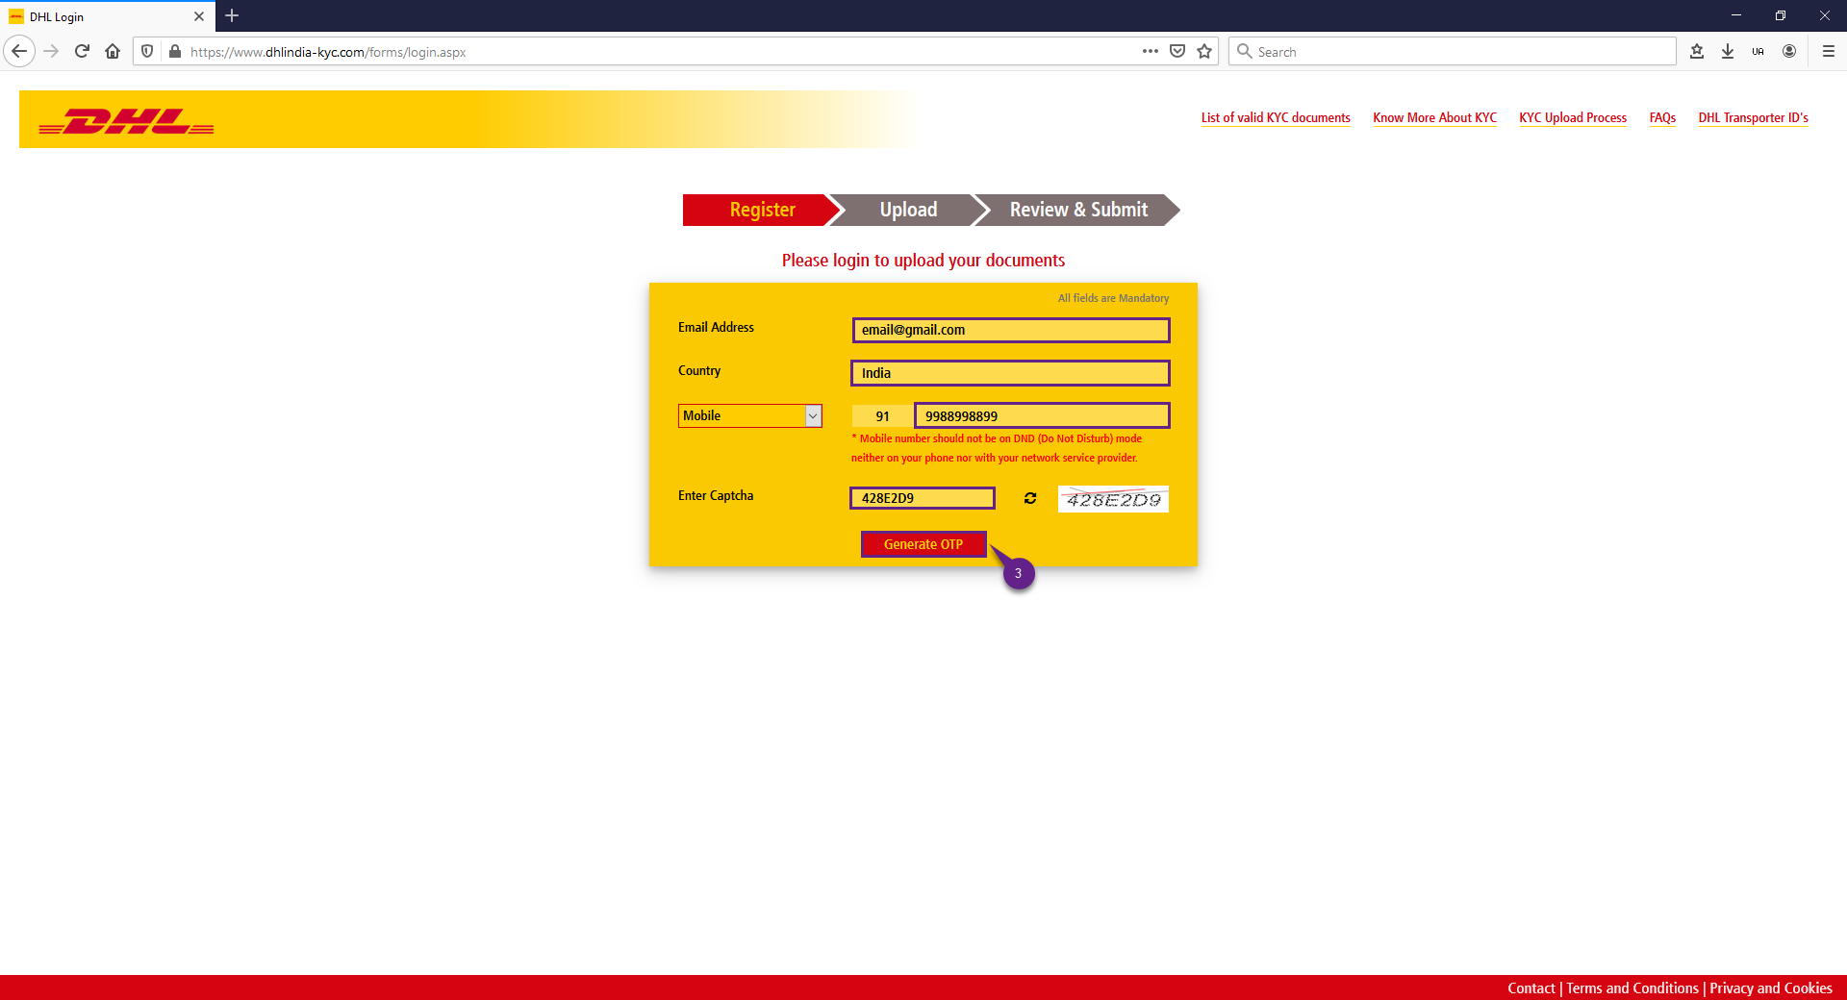This screenshot has height=1000, width=1847.
Task: Select the Review & Submit step
Action: (1078, 210)
